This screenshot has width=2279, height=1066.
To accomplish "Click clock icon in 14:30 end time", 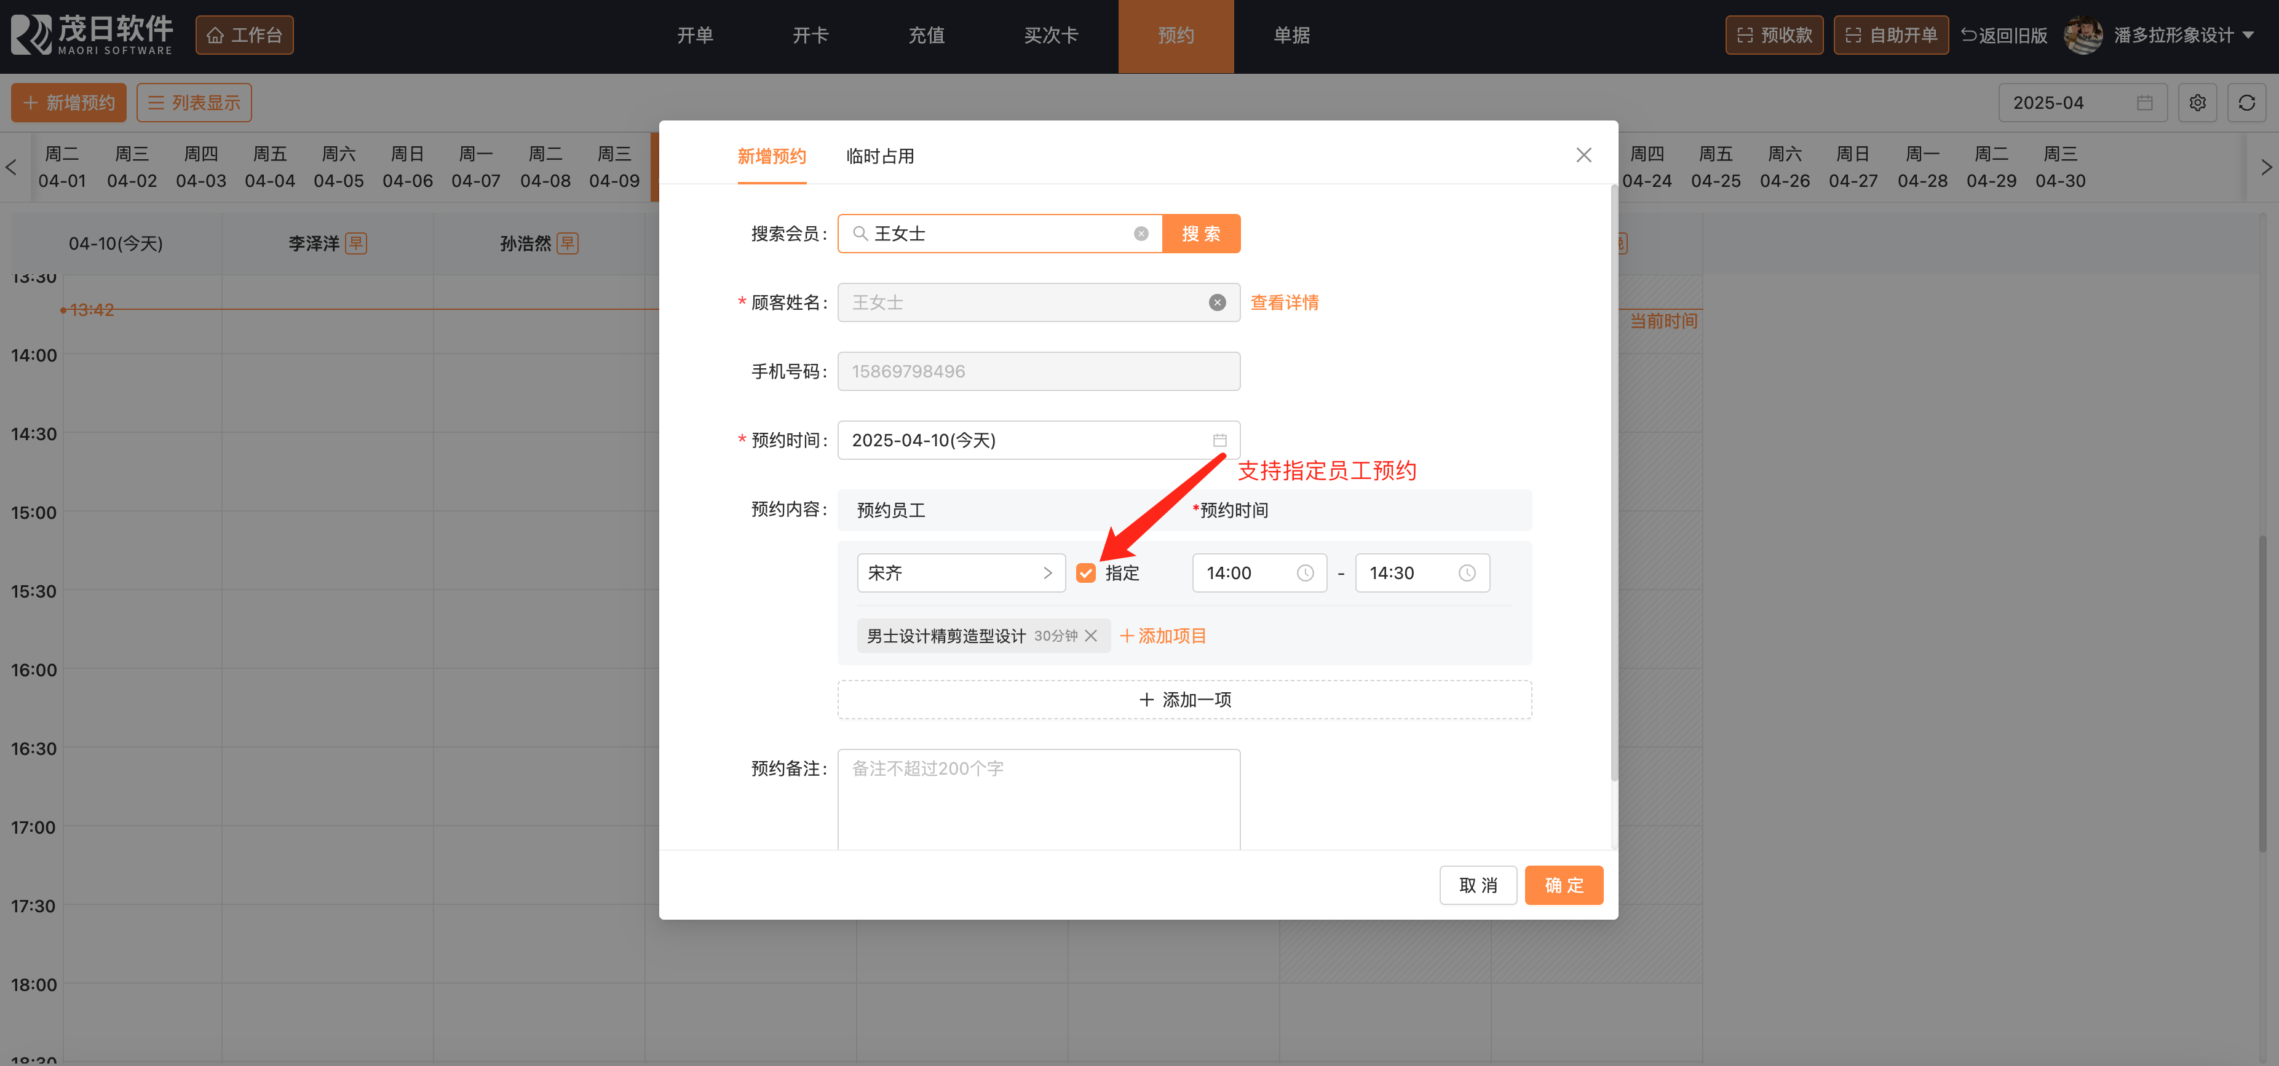I will [x=1466, y=573].
